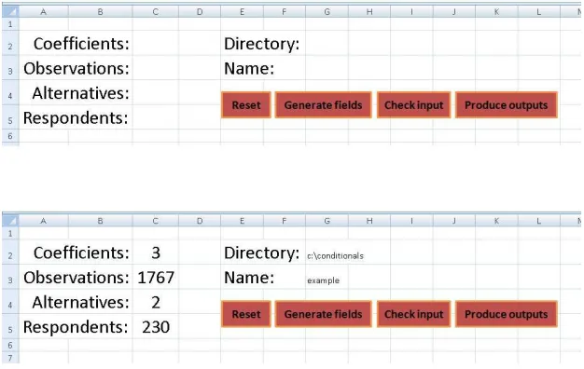Click Check input button in upper spreadsheet

(414, 105)
